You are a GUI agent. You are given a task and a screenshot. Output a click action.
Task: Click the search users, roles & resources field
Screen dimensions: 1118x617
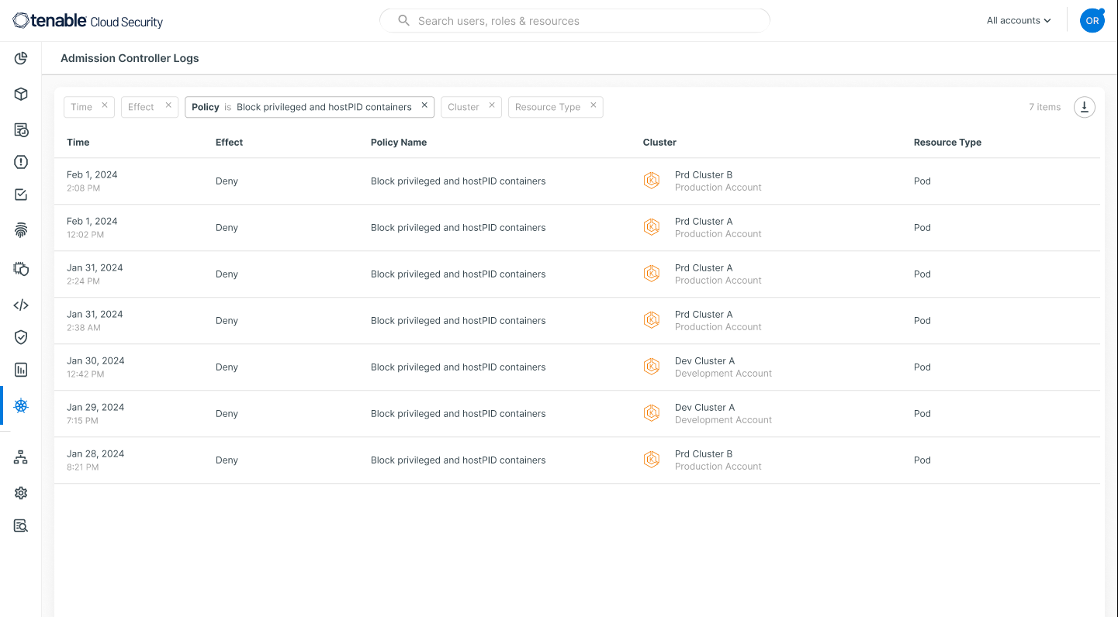(574, 20)
